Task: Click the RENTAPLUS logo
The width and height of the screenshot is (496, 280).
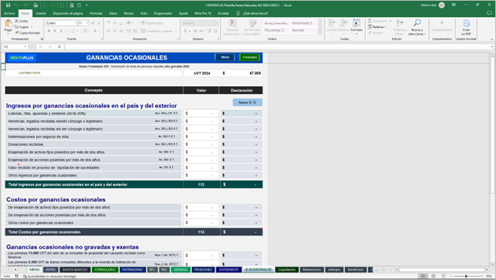Action: 21,57
